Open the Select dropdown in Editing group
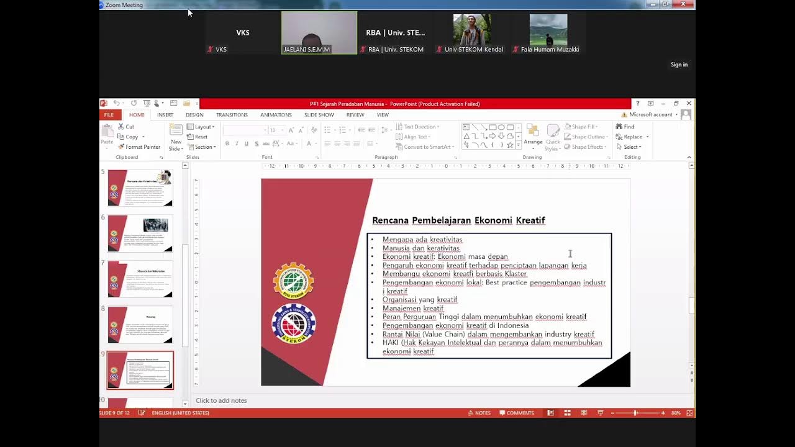 tap(629, 147)
